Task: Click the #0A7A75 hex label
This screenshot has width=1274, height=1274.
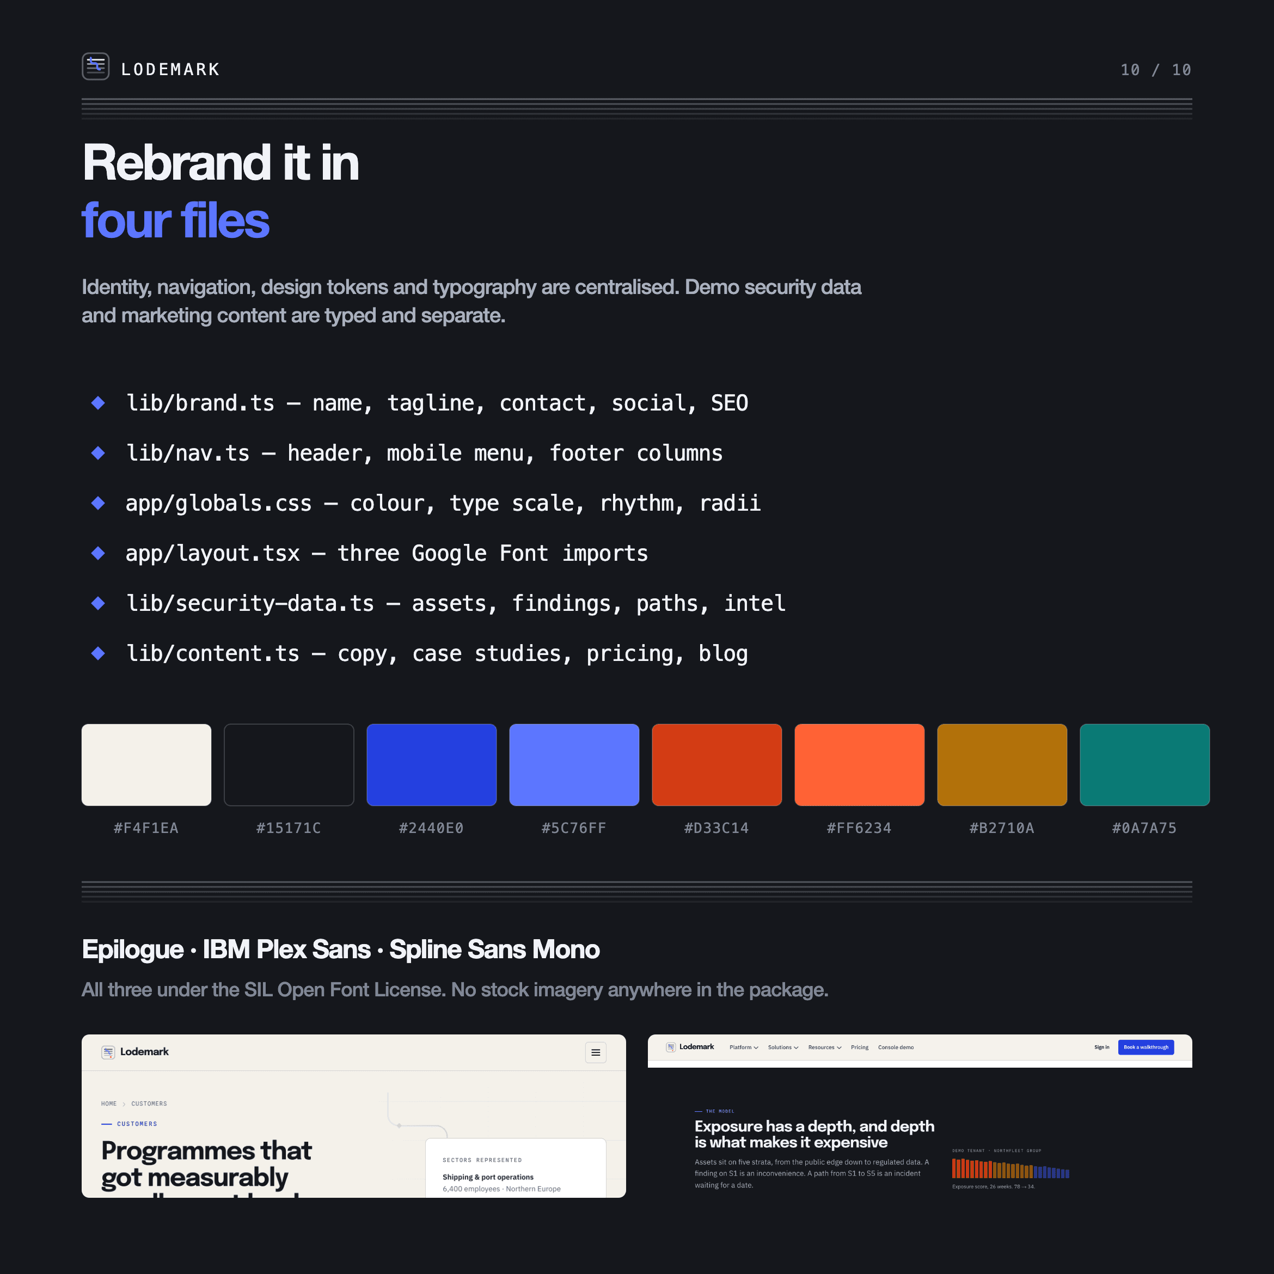Action: [x=1145, y=828]
